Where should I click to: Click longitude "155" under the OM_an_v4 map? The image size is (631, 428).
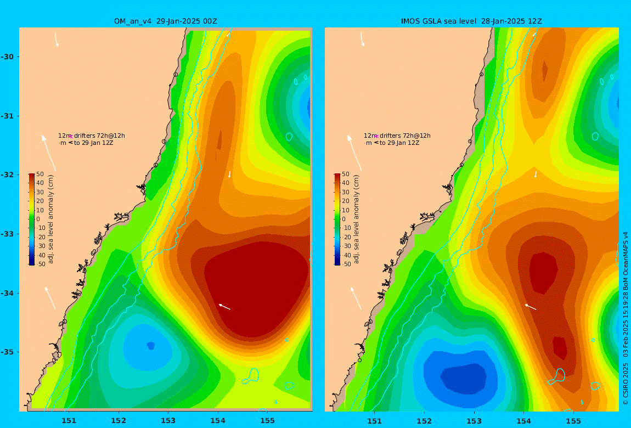tap(267, 421)
